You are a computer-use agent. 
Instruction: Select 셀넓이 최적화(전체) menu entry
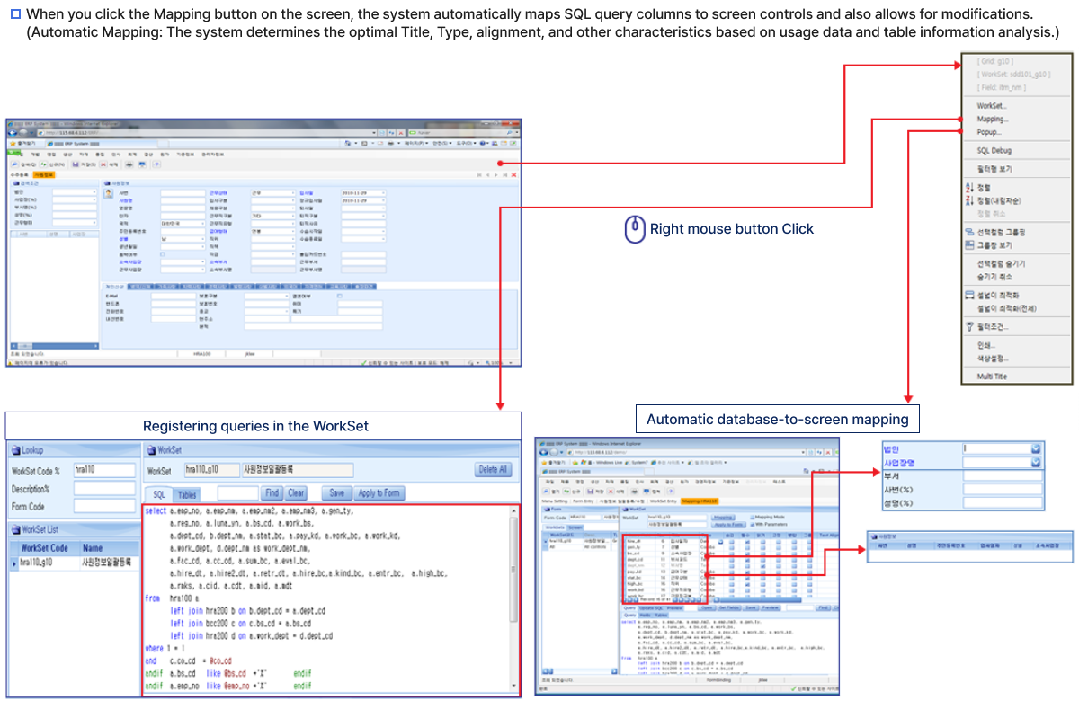click(1007, 308)
